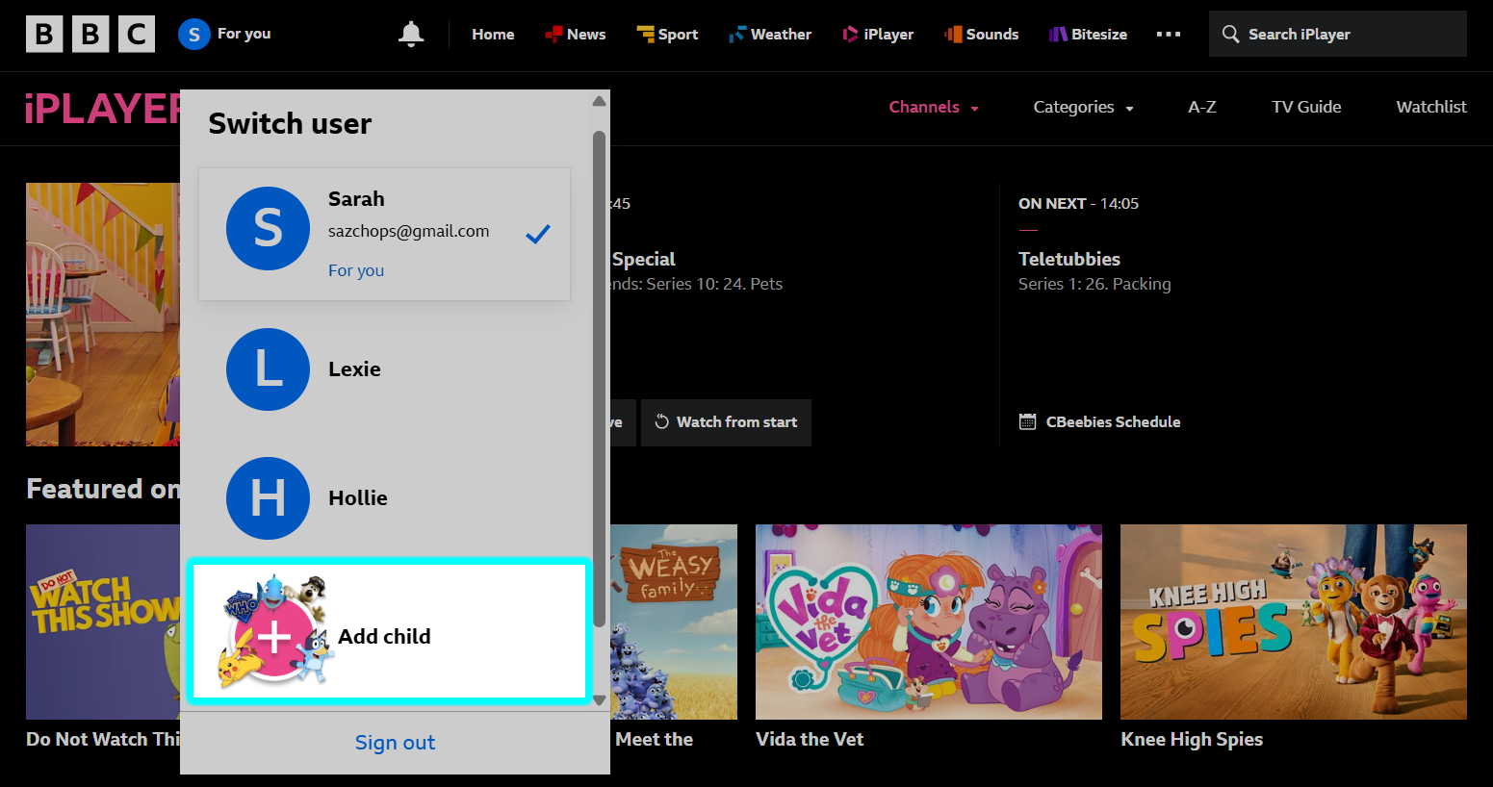Click the search magnifier icon

[1230, 34]
